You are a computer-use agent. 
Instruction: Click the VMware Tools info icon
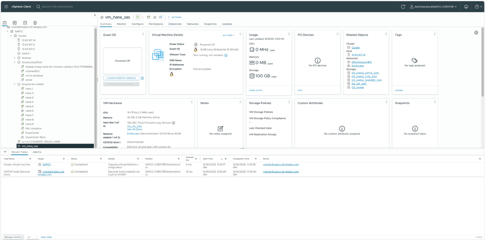pos(226,55)
